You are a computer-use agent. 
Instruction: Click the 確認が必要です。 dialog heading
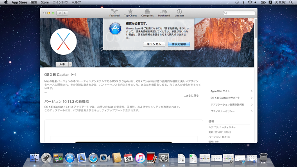click(x=137, y=23)
